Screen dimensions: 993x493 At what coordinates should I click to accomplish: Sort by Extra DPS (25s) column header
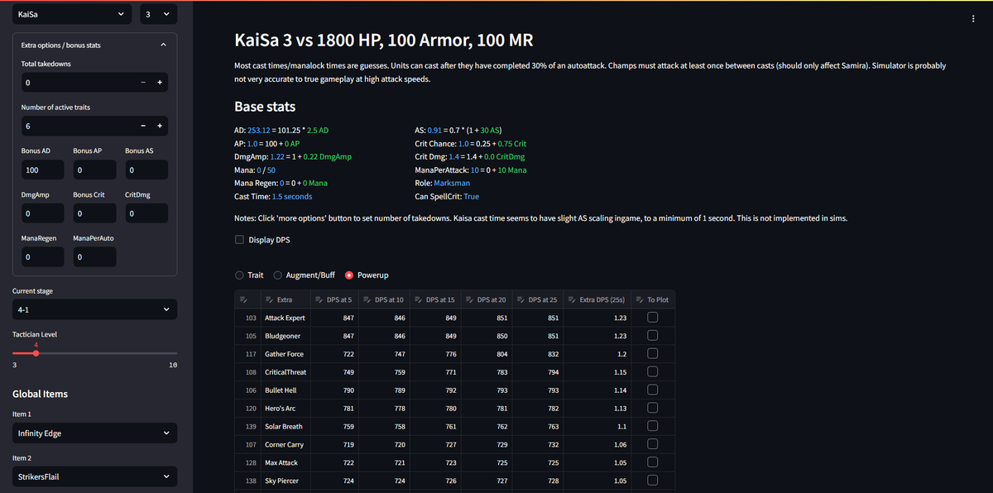coord(596,299)
